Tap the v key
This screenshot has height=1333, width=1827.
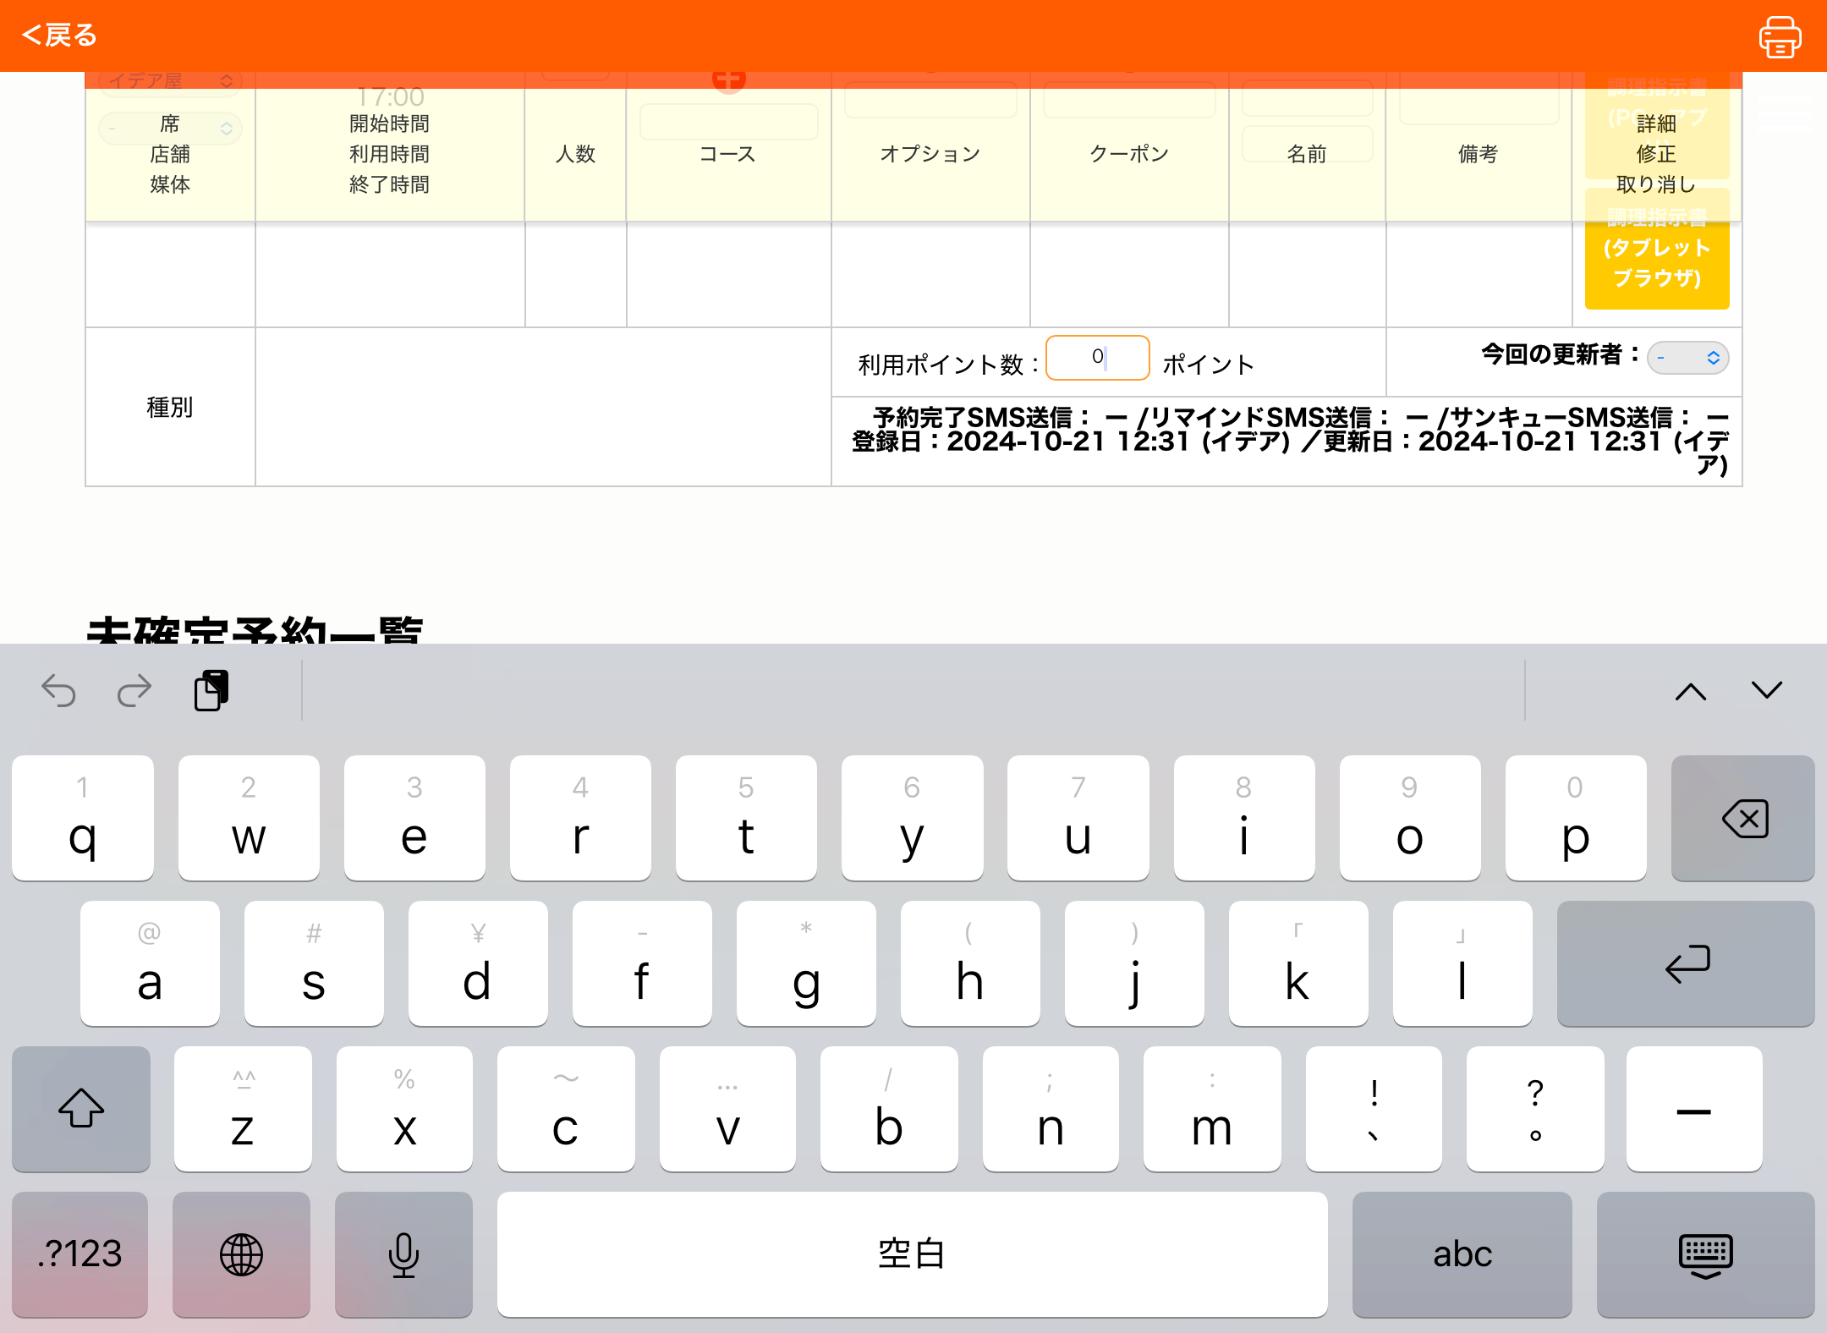(x=727, y=1109)
